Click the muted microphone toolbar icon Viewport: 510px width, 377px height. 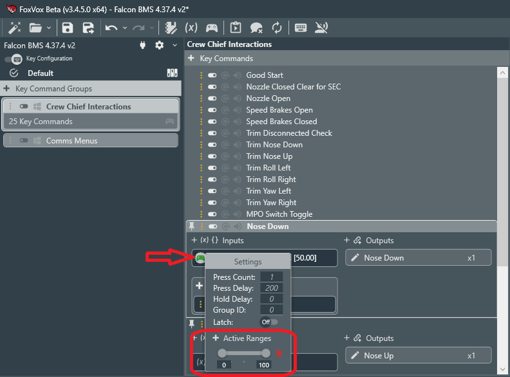[x=321, y=28]
